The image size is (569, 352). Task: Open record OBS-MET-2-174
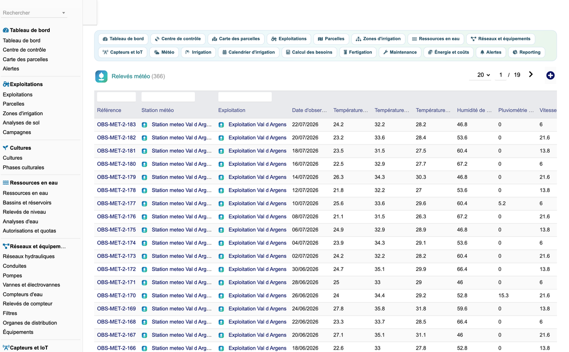tap(116, 243)
